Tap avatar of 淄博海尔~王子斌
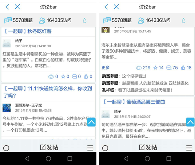The height and width of the screenshot is (165, 195). click(7, 108)
